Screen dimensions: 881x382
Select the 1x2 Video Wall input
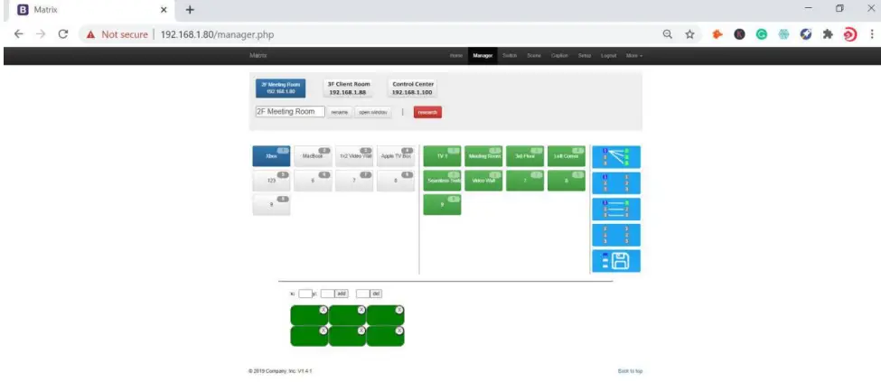(354, 156)
